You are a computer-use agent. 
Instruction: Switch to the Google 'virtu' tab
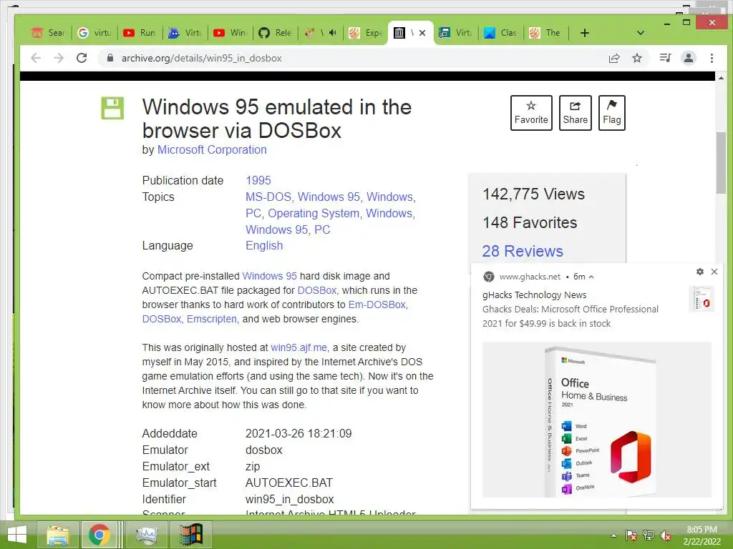(x=94, y=33)
